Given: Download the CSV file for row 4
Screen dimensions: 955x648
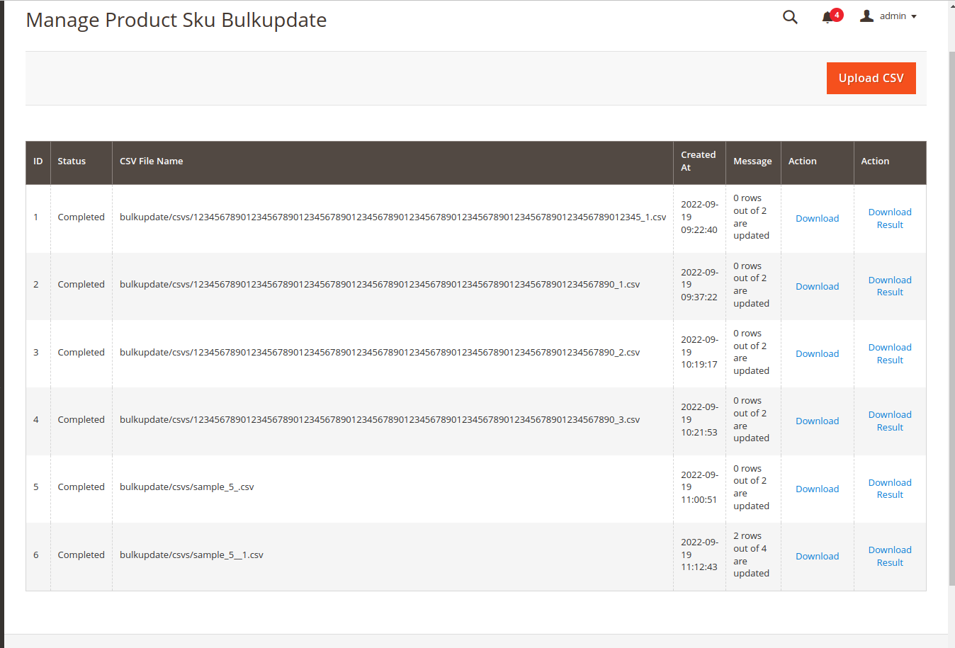Looking at the screenshot, I should (817, 421).
